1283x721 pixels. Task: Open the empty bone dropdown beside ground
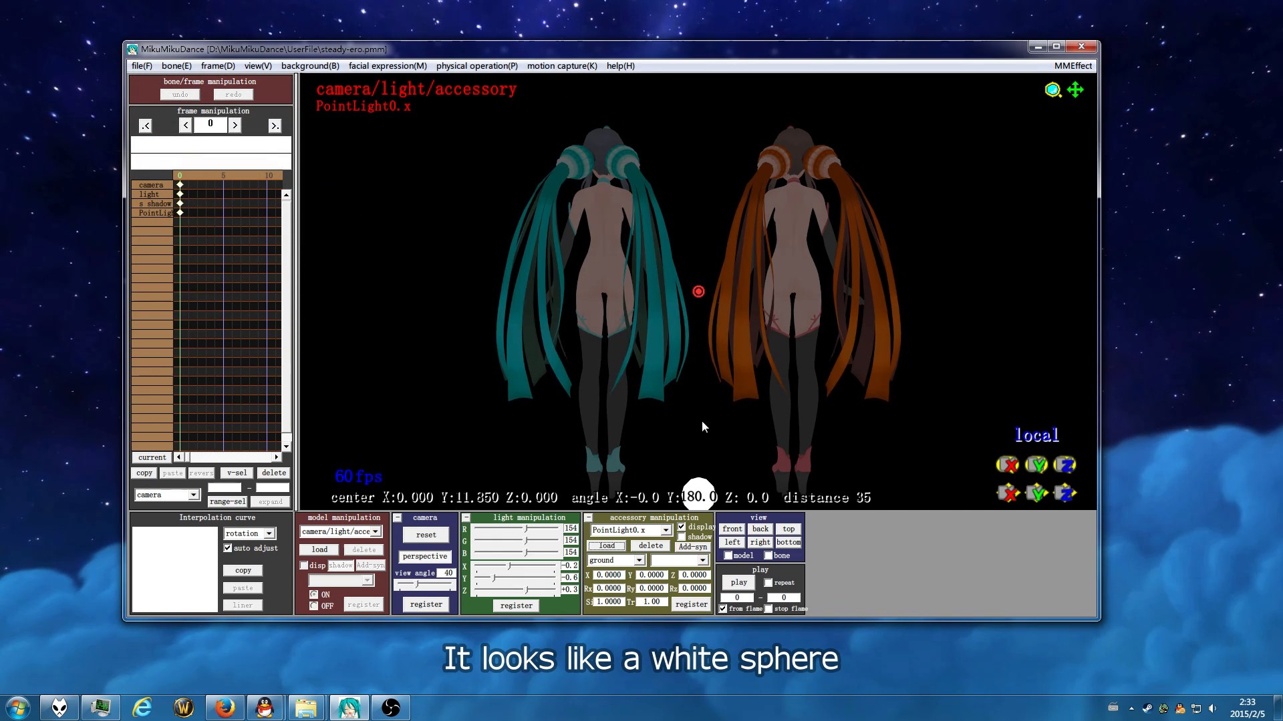679,560
